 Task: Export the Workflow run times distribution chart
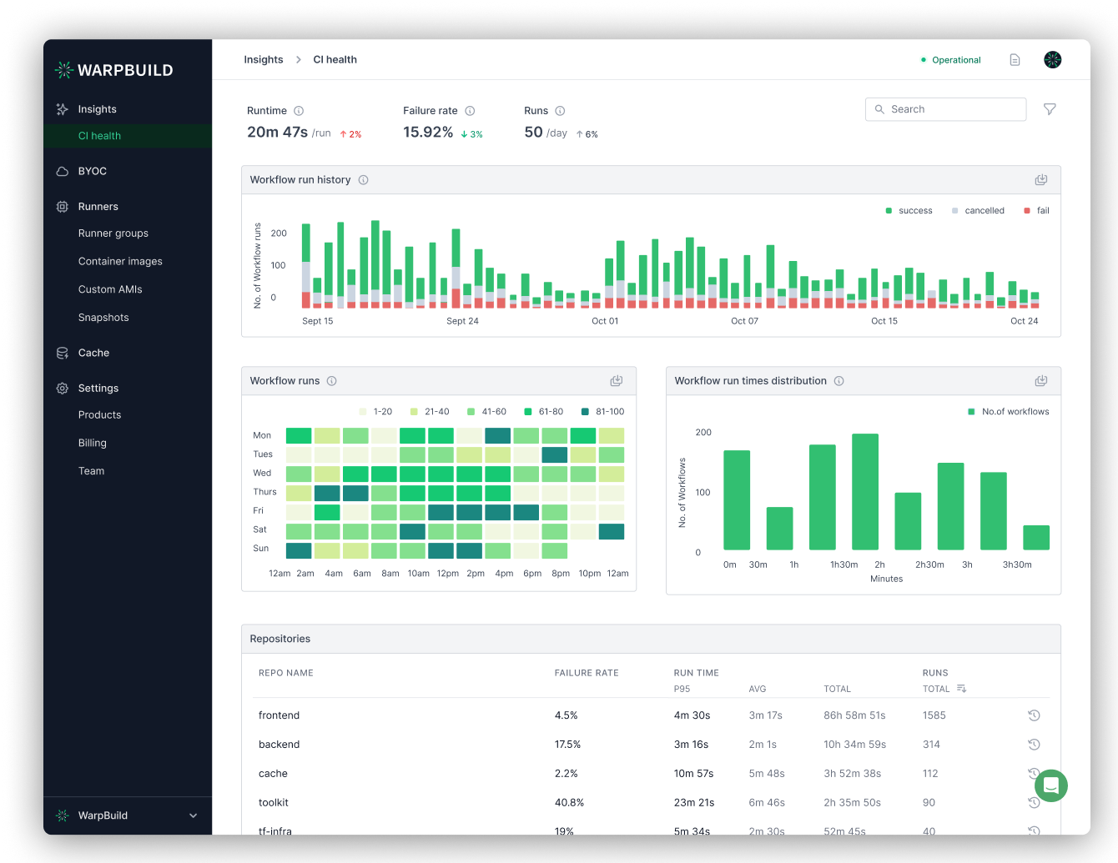coord(1040,380)
